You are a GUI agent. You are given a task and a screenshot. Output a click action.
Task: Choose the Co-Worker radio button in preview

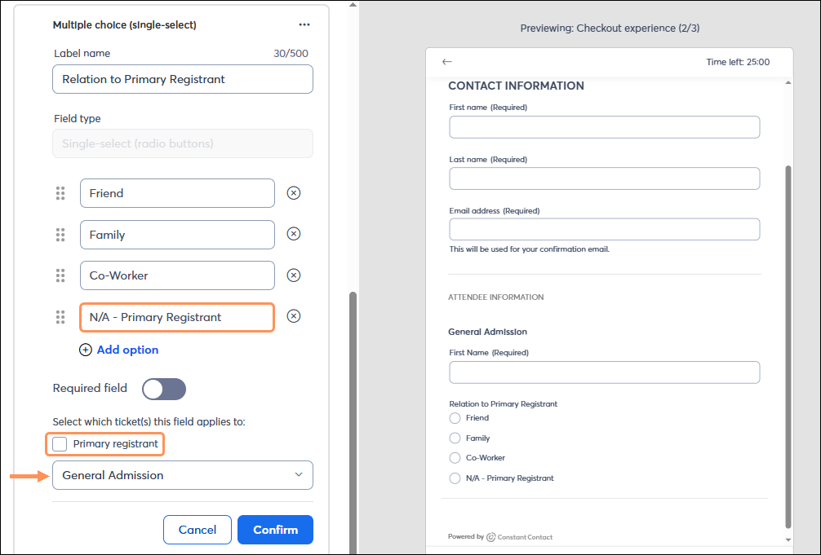click(455, 458)
